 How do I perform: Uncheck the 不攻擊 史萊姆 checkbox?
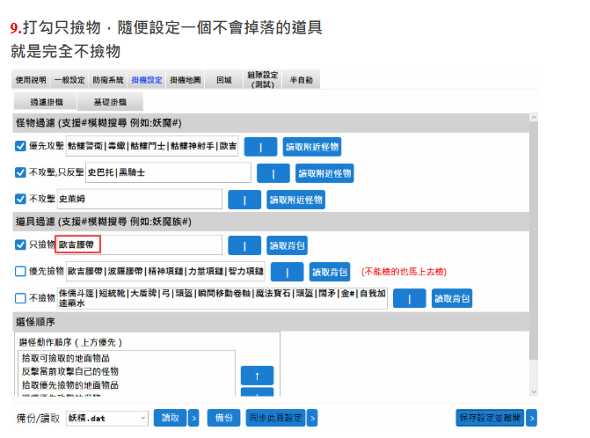pyautogui.click(x=20, y=199)
